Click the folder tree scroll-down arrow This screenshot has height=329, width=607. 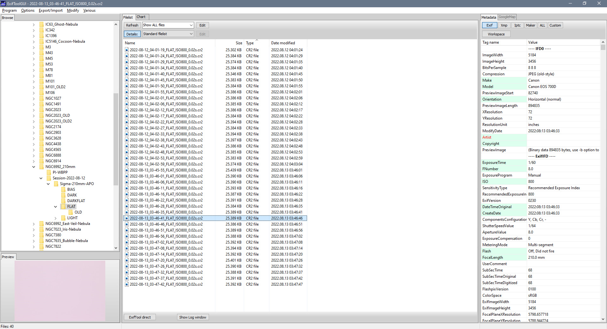(116, 248)
